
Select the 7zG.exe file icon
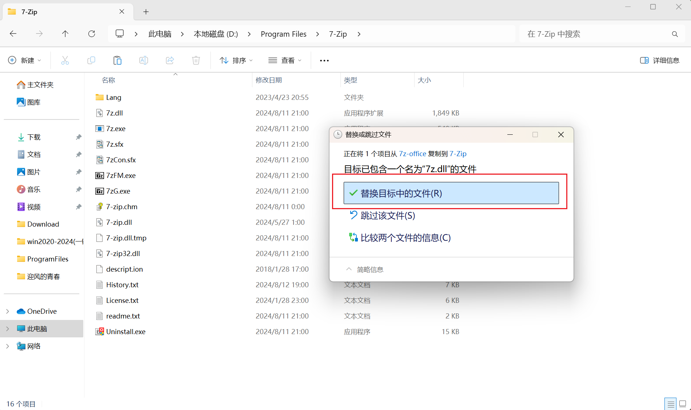pyautogui.click(x=99, y=191)
